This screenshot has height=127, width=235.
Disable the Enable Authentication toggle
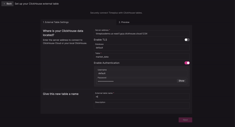pyautogui.click(x=187, y=63)
